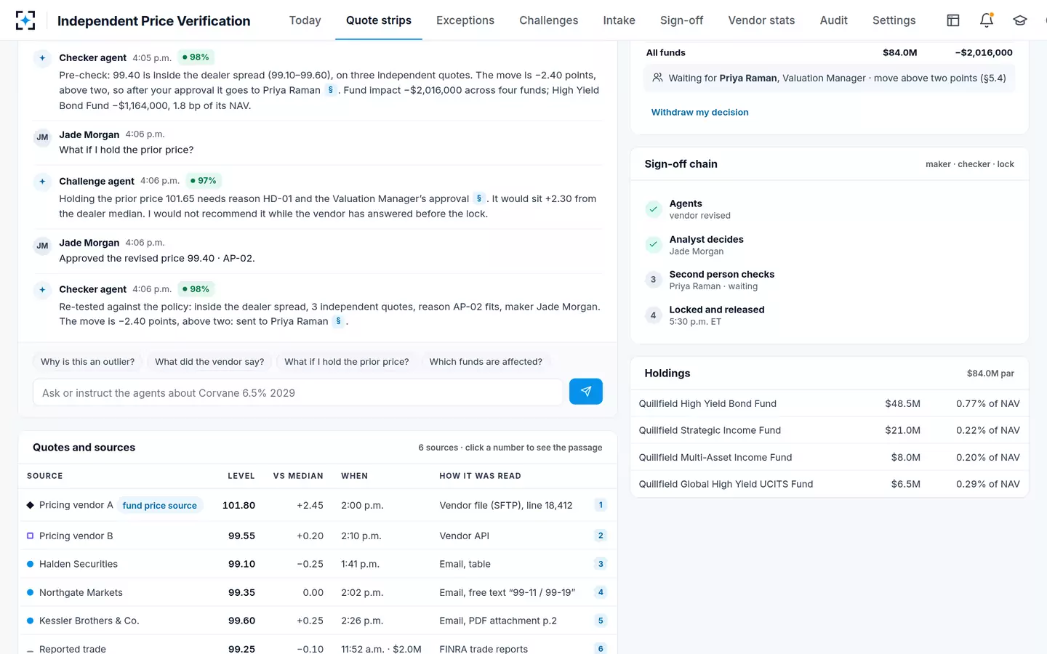This screenshot has height=654, width=1047.
Task: Switch to the Today tab
Action: point(305,20)
